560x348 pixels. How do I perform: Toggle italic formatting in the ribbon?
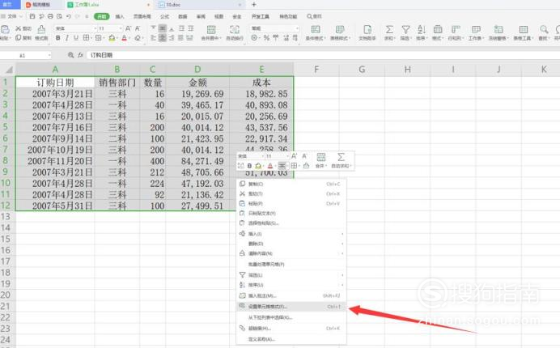pos(67,38)
